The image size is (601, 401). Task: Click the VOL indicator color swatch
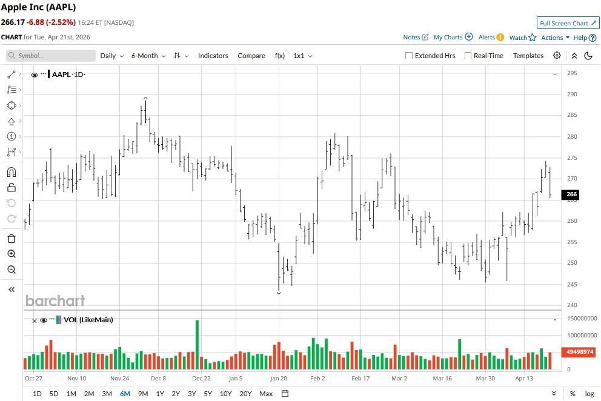pos(59,320)
